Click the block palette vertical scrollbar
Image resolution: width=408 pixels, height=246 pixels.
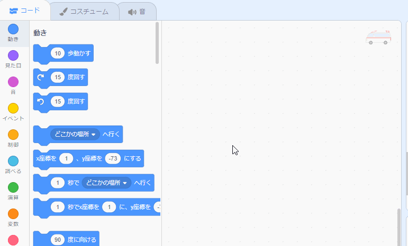[157, 43]
